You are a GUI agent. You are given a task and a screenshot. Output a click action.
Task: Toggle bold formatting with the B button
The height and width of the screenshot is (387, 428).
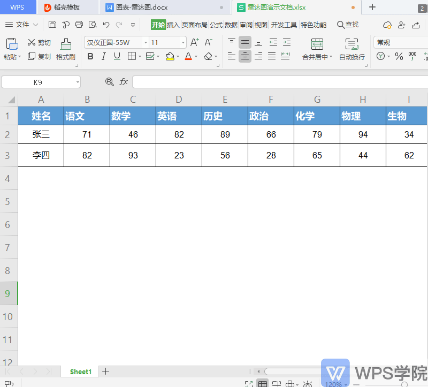pos(90,57)
